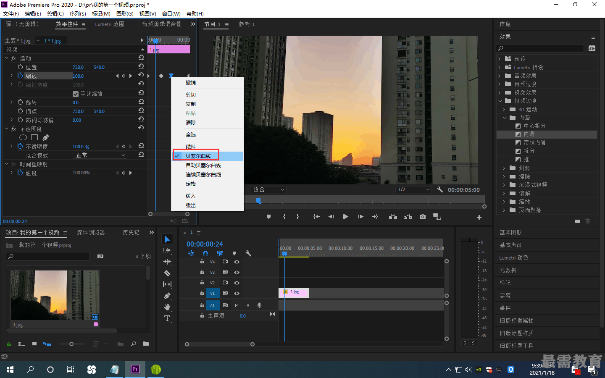Click the Export Frame camera icon

tap(423, 217)
